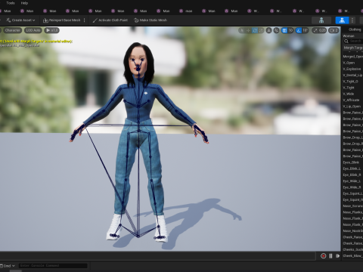Select Cheek_Blow morph target
This screenshot has height=272, width=363.
pyautogui.click(x=352, y=256)
